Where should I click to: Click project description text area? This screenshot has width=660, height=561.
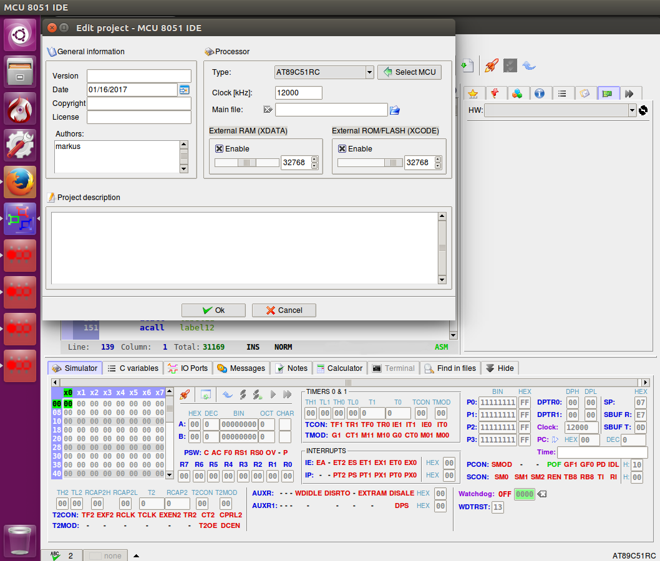pos(245,248)
